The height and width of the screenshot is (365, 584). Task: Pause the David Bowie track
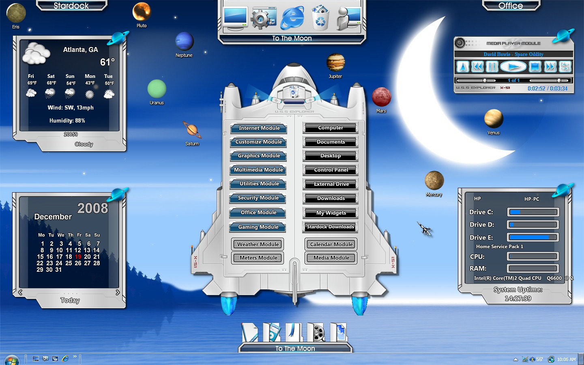[492, 67]
